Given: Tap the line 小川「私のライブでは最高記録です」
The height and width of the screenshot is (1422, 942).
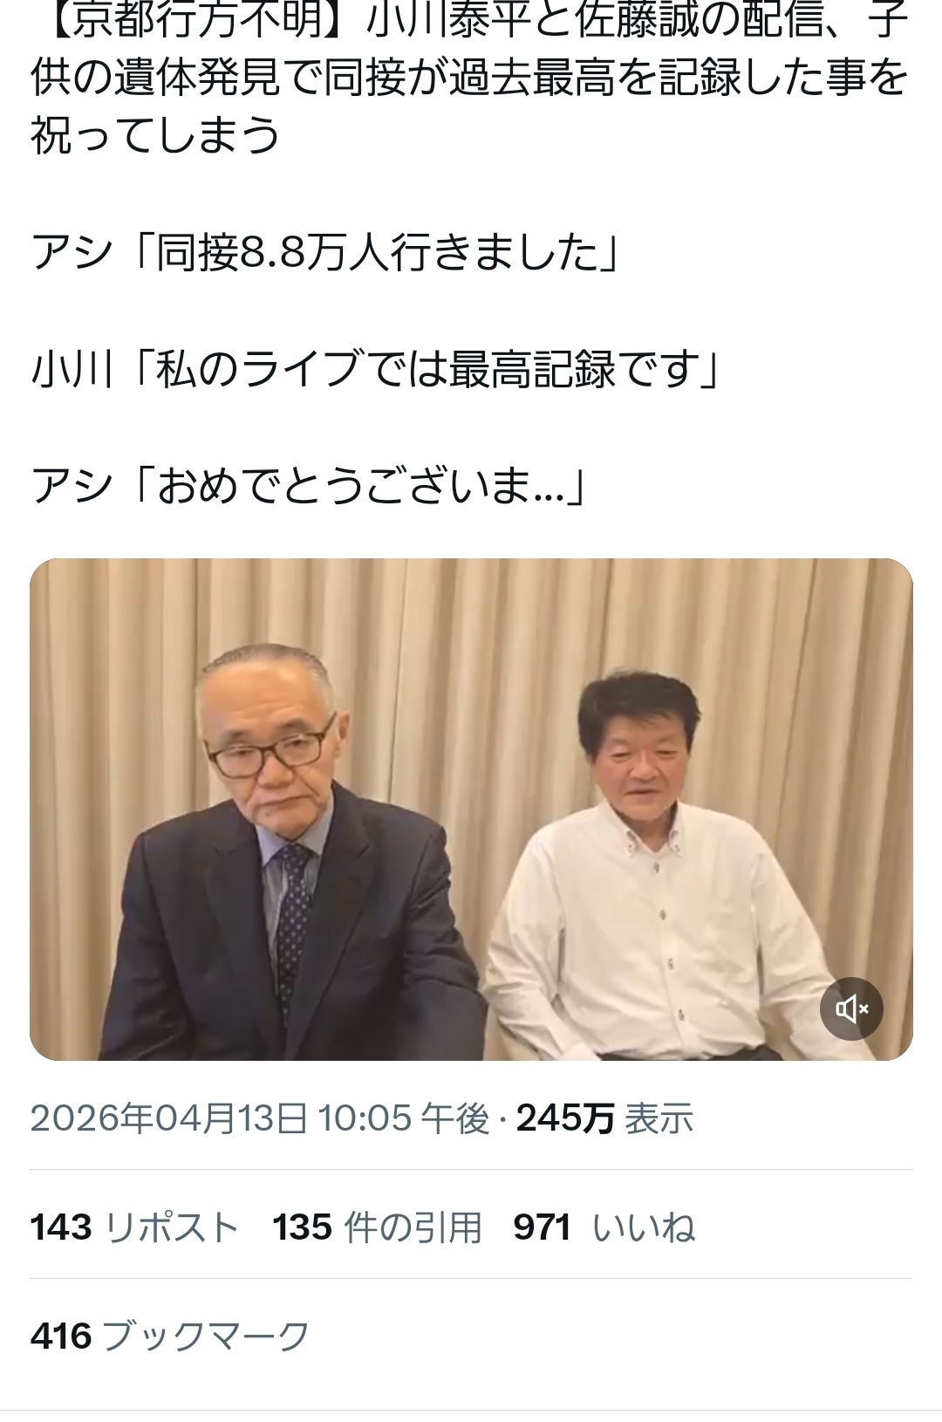Looking at the screenshot, I should click(x=375, y=369).
